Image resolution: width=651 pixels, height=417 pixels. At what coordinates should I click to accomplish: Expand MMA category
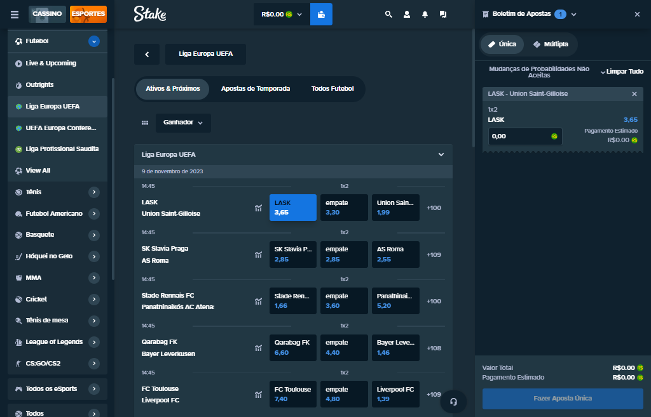tap(94, 278)
